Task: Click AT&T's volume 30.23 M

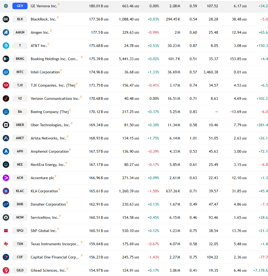Action: (x=174, y=46)
